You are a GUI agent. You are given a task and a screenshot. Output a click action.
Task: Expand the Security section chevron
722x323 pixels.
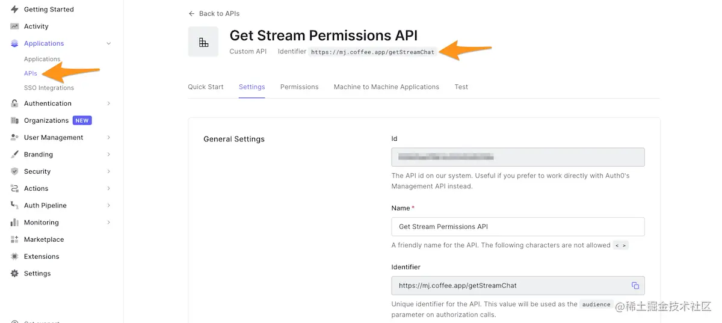[x=108, y=171]
